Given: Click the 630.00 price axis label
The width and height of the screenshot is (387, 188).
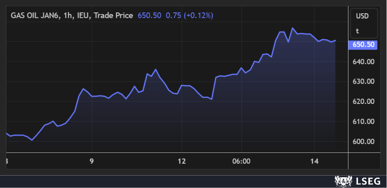Looking at the screenshot, I should [x=363, y=82].
